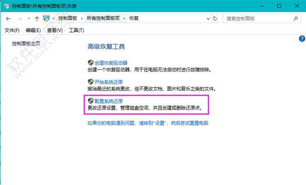Open 配置系统还原 link
The width and height of the screenshot is (306, 185).
[108, 101]
